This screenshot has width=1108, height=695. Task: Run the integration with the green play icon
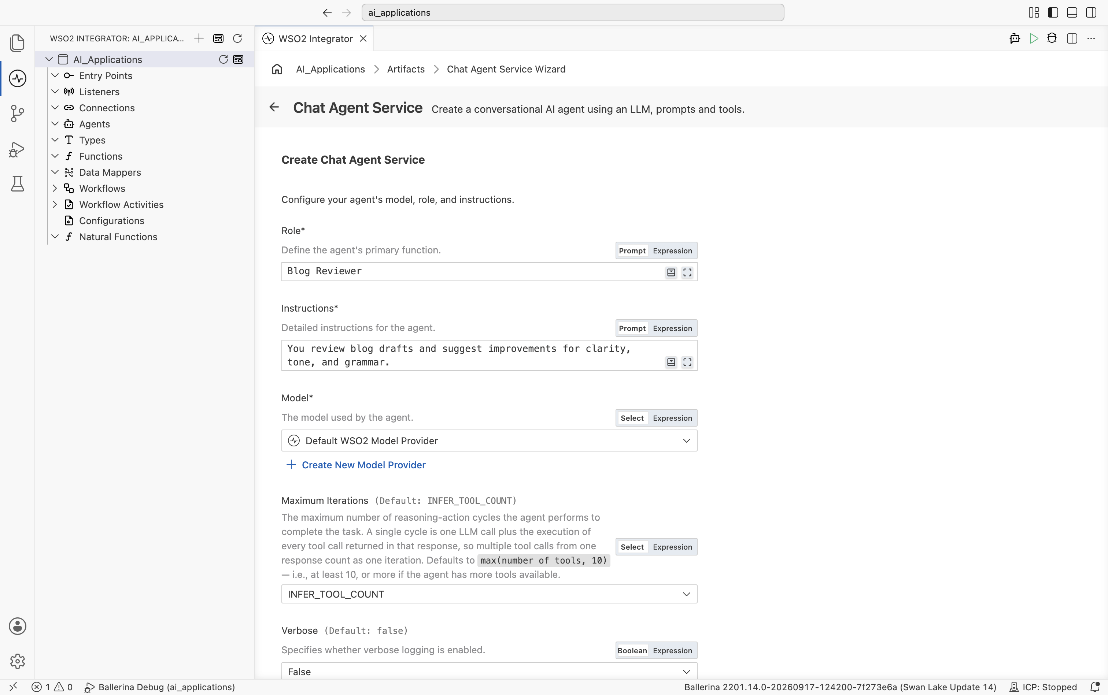pyautogui.click(x=1034, y=38)
